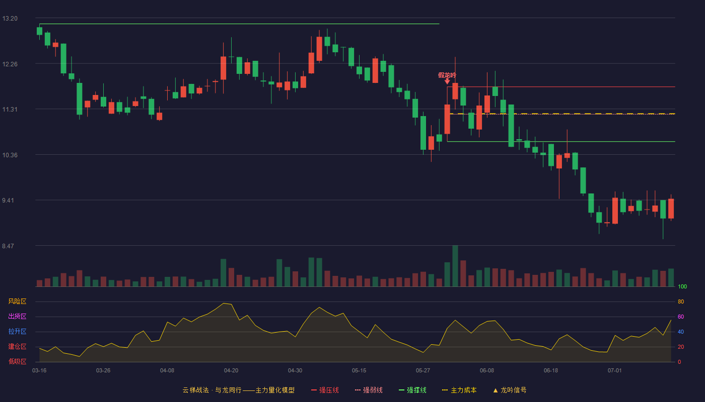Click the chart title 云梯战法 · 与龙同行——主力量化模型

pos(238,390)
